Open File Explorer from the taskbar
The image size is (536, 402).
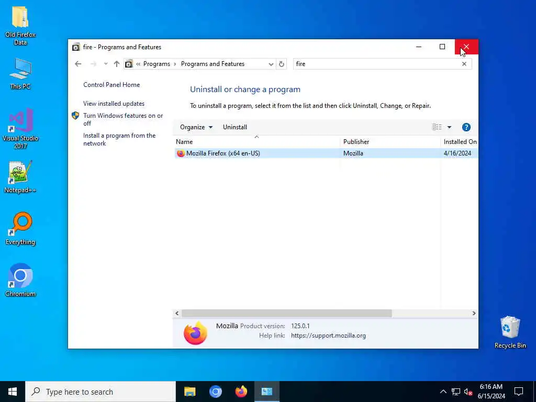[x=189, y=392]
